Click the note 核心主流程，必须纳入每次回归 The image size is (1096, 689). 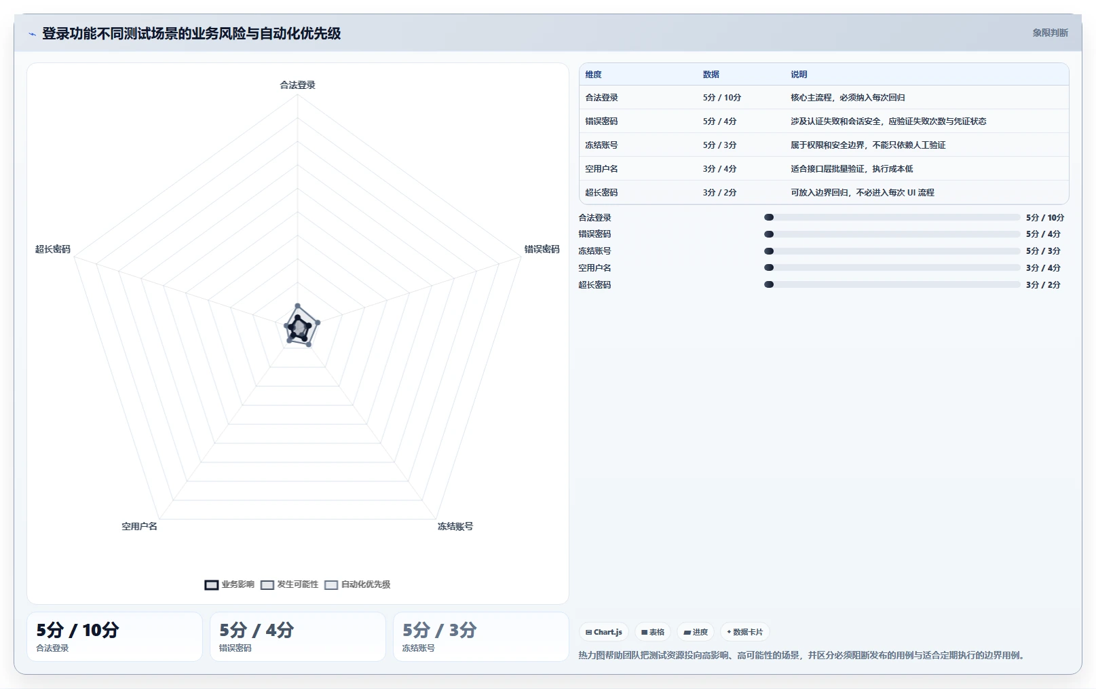point(848,98)
